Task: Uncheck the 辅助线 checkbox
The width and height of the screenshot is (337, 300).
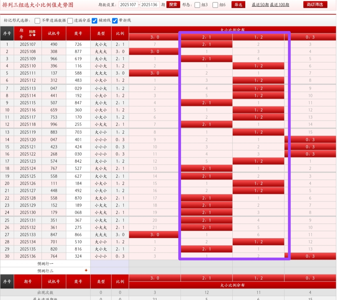Action: (x=95, y=21)
